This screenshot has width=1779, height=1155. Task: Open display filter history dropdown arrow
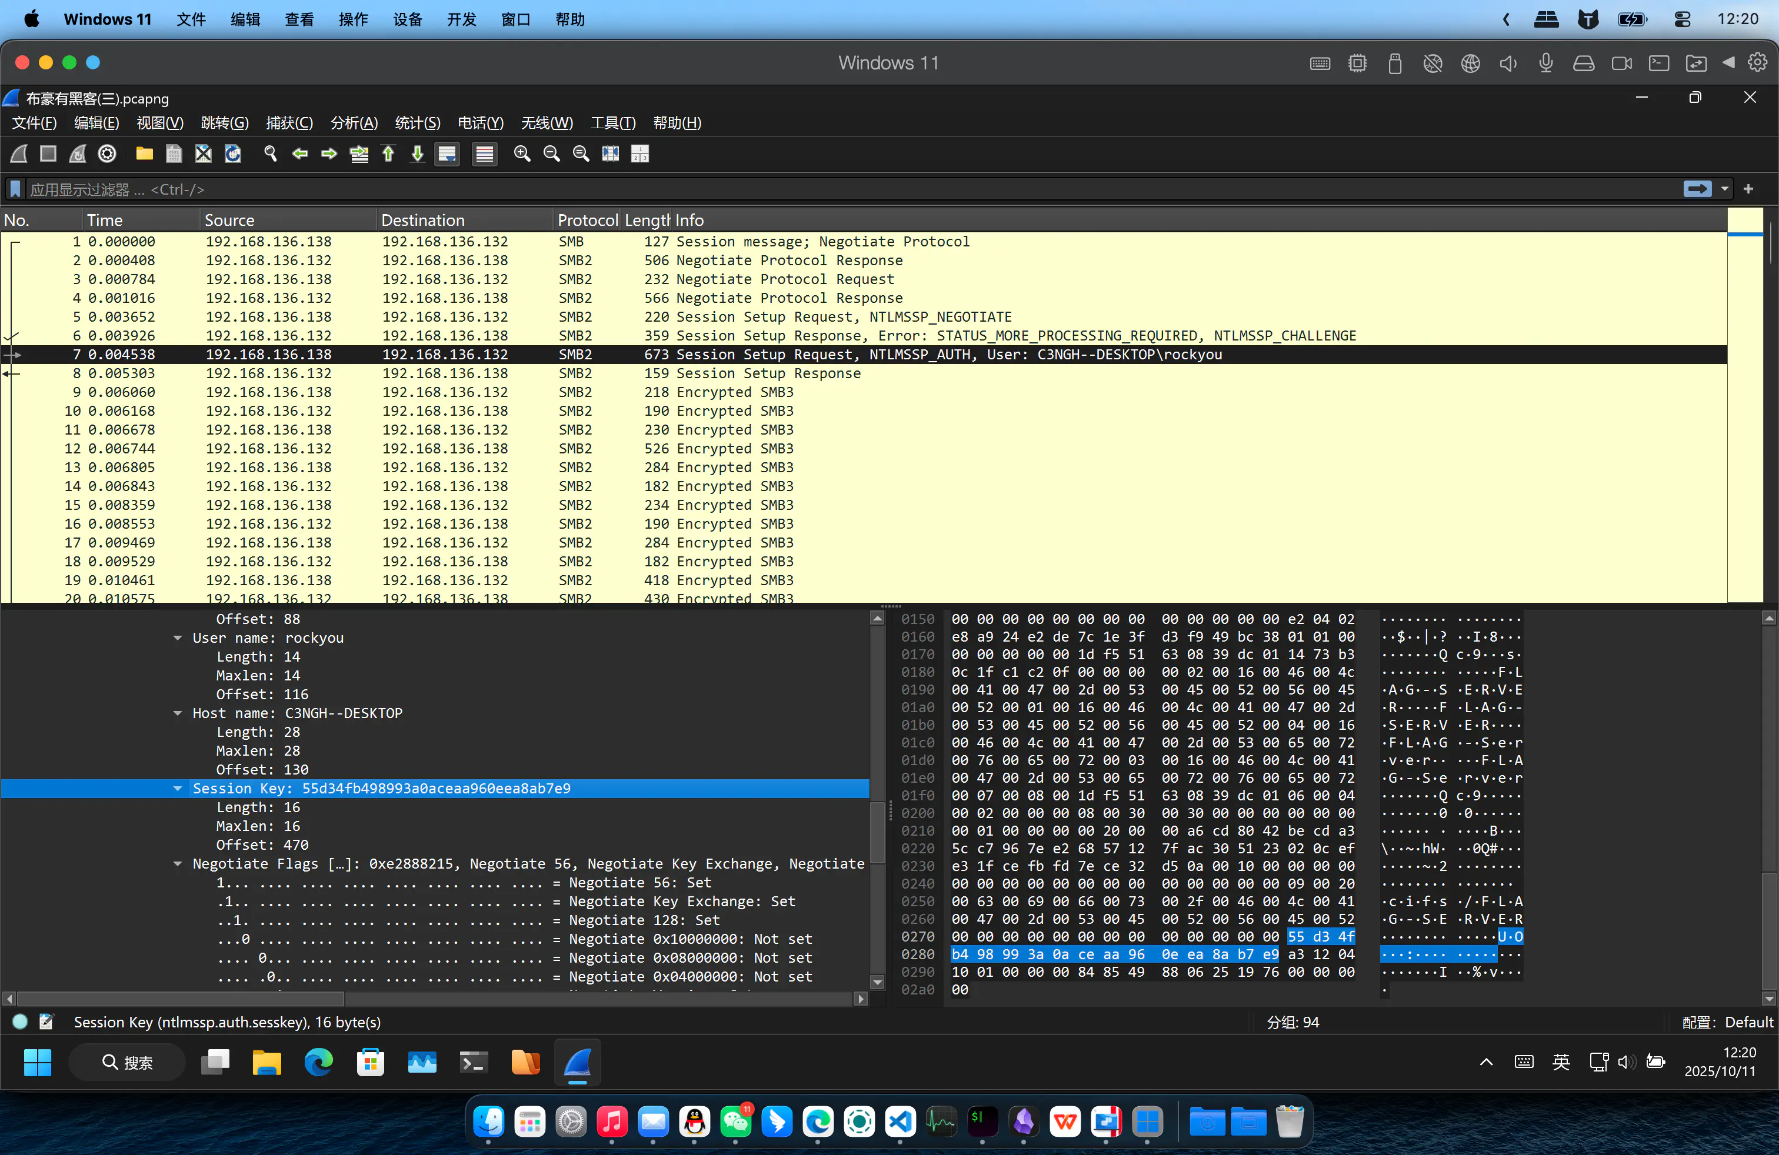click(x=1725, y=189)
